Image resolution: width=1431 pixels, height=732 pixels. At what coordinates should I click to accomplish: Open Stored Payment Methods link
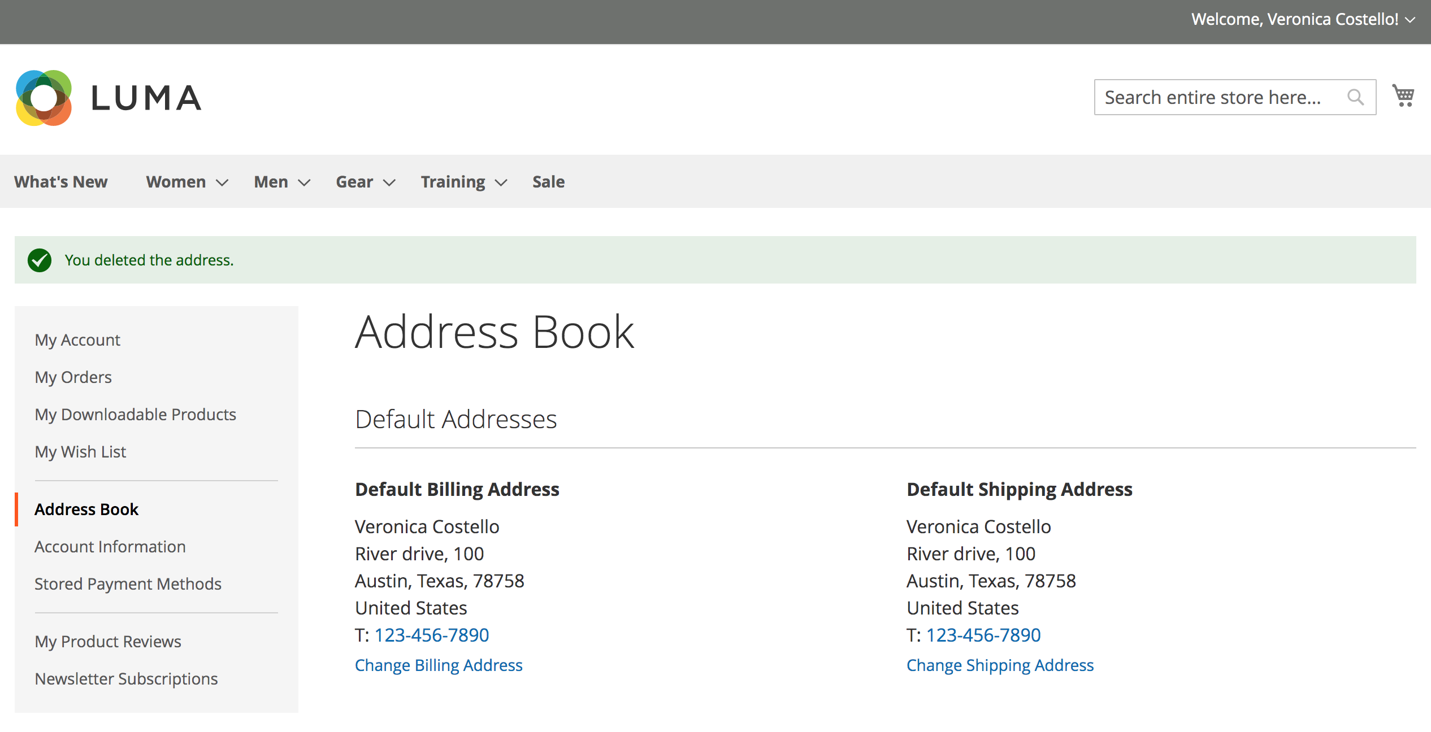click(128, 584)
